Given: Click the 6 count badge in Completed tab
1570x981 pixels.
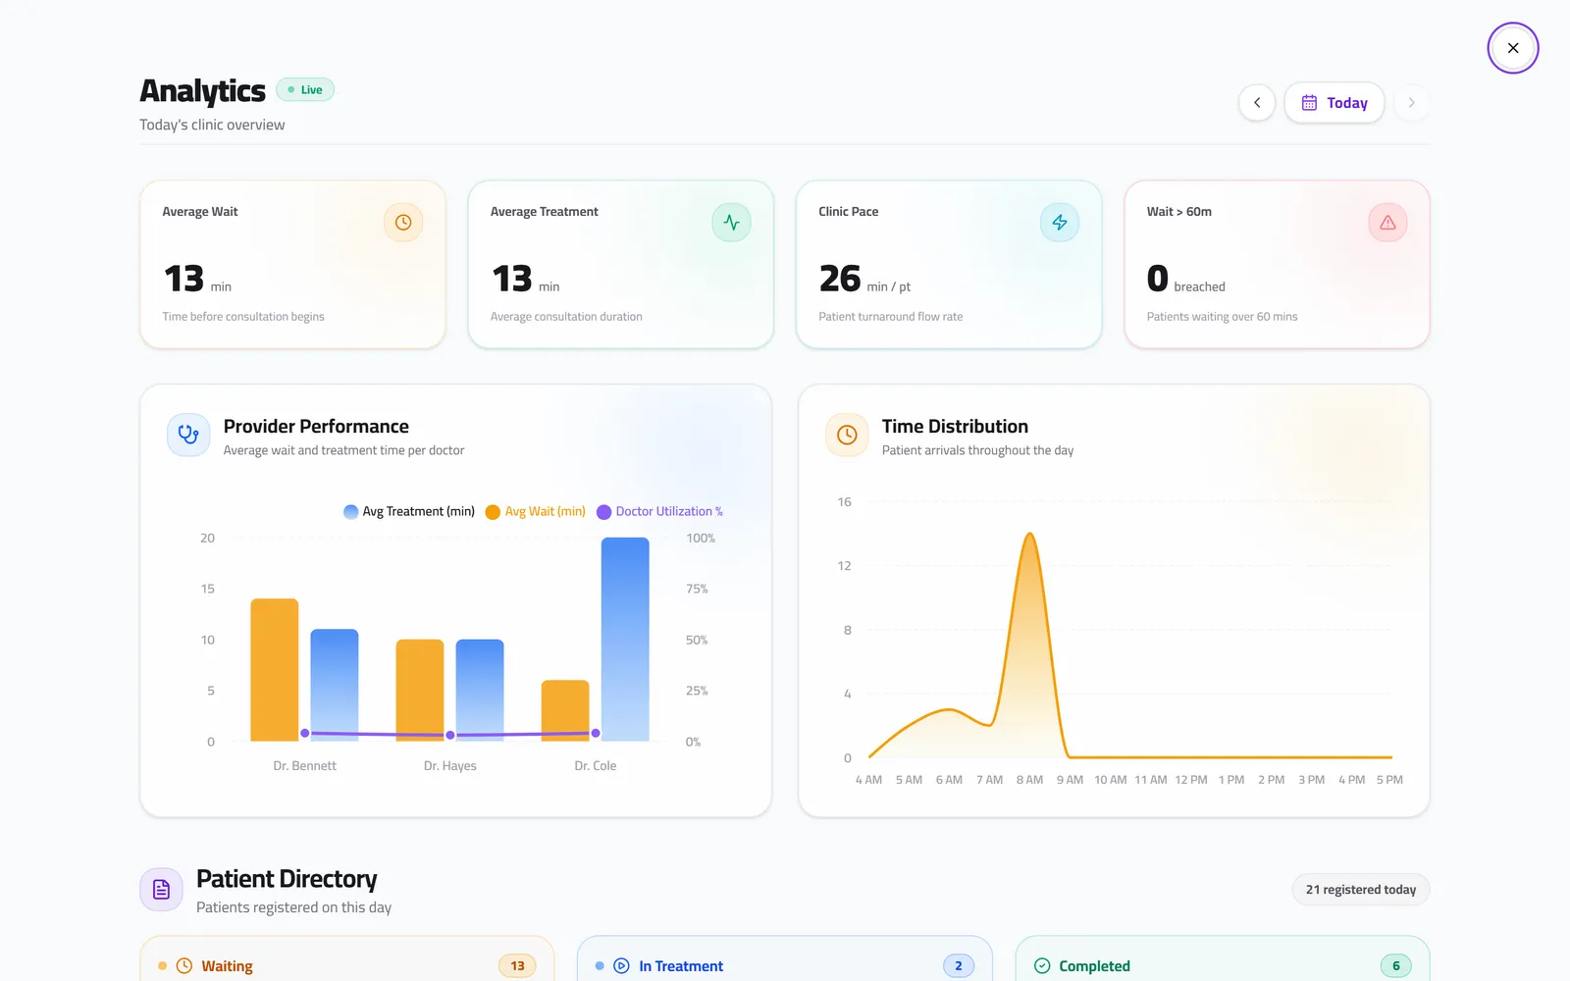Looking at the screenshot, I should click(x=1396, y=966).
